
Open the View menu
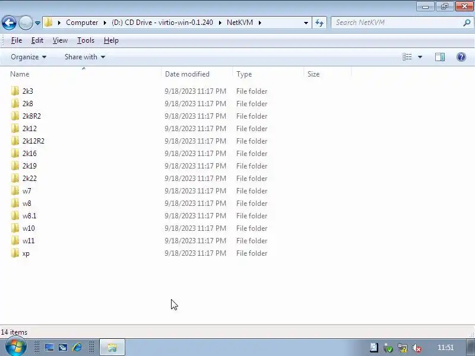(60, 40)
